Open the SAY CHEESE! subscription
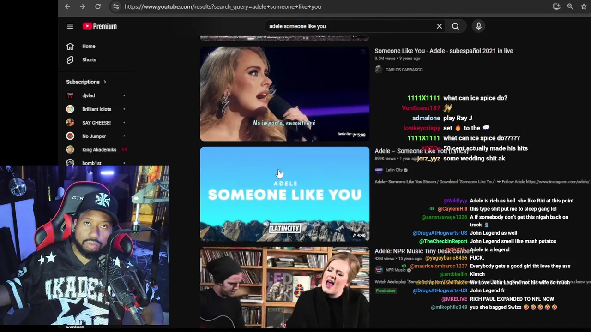The image size is (591, 332). tap(96, 123)
